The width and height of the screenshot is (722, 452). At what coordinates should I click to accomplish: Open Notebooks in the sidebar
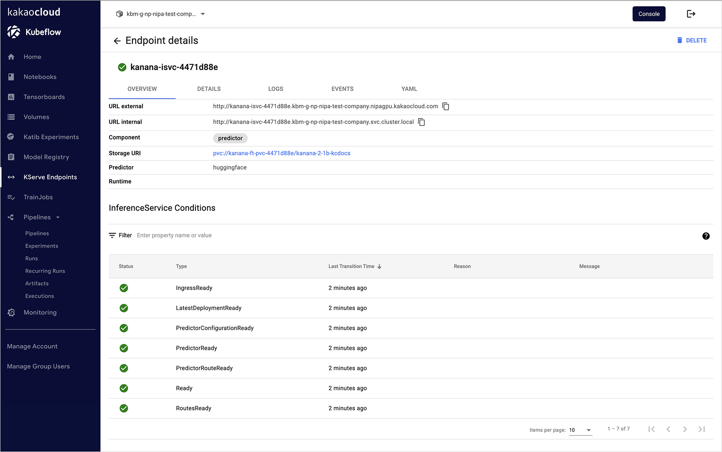coord(40,77)
